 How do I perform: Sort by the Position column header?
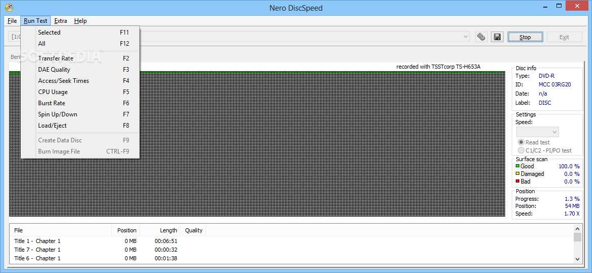(x=126, y=230)
